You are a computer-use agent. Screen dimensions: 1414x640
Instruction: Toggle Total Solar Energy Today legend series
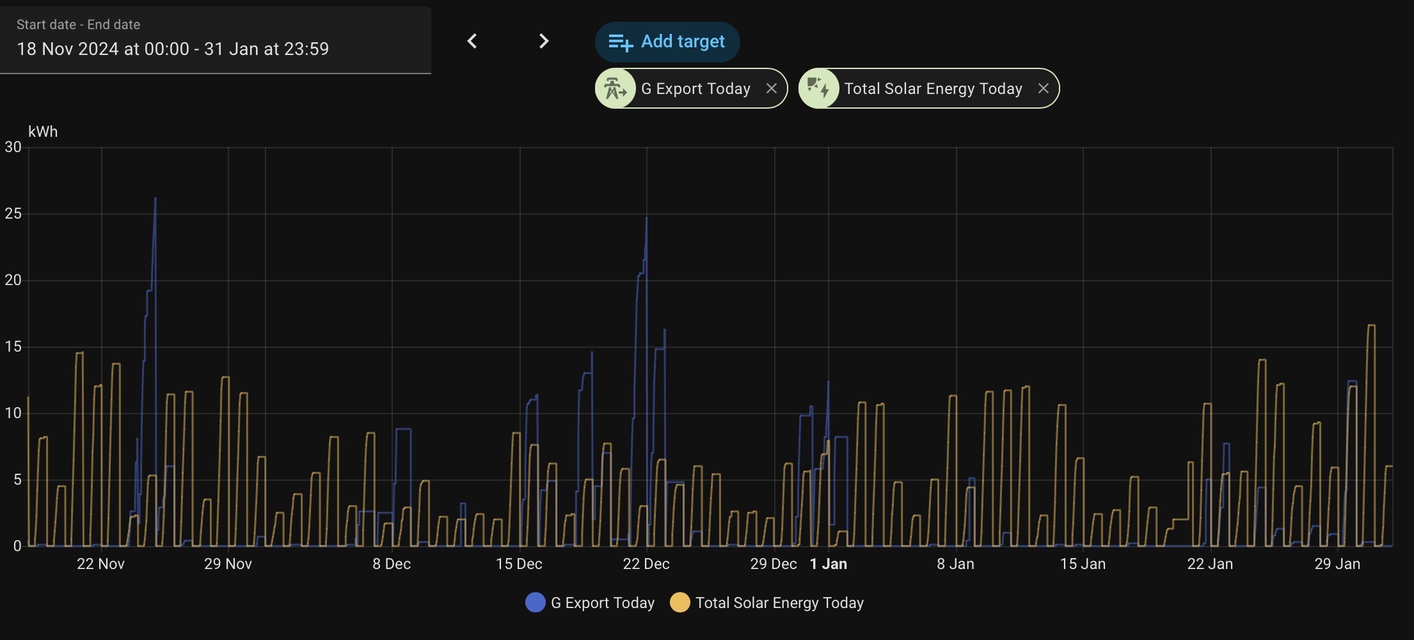767,603
